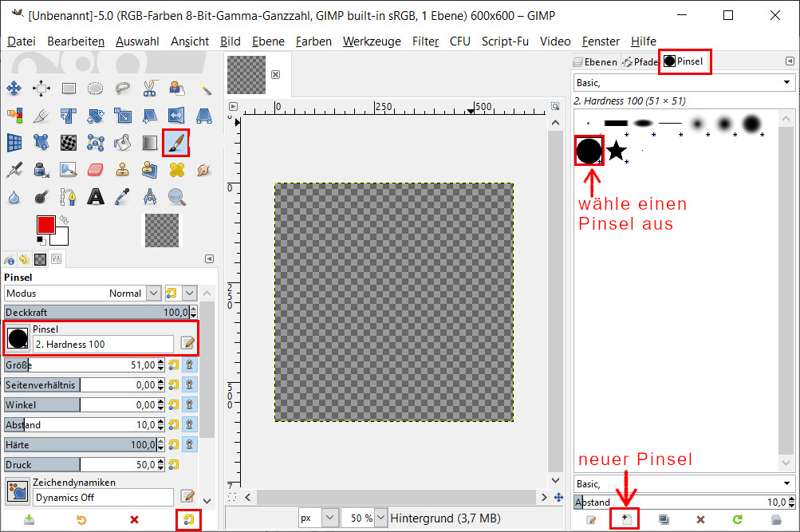Screen dimensions: 800x532
Task: Open the Modus Normal dropdown
Action: click(x=83, y=294)
